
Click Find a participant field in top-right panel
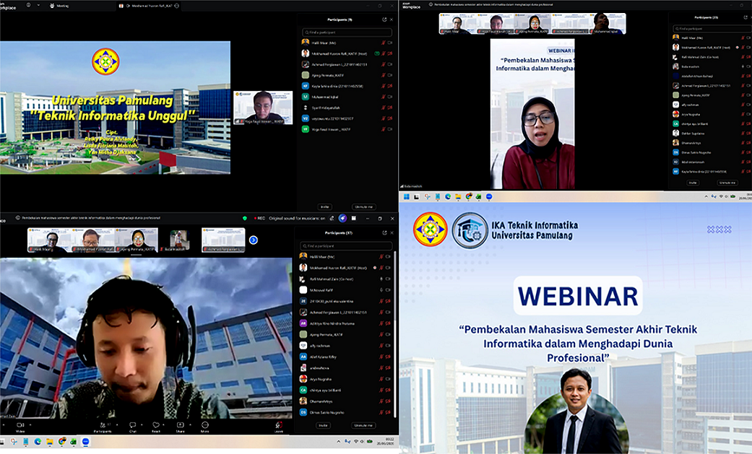click(x=712, y=29)
